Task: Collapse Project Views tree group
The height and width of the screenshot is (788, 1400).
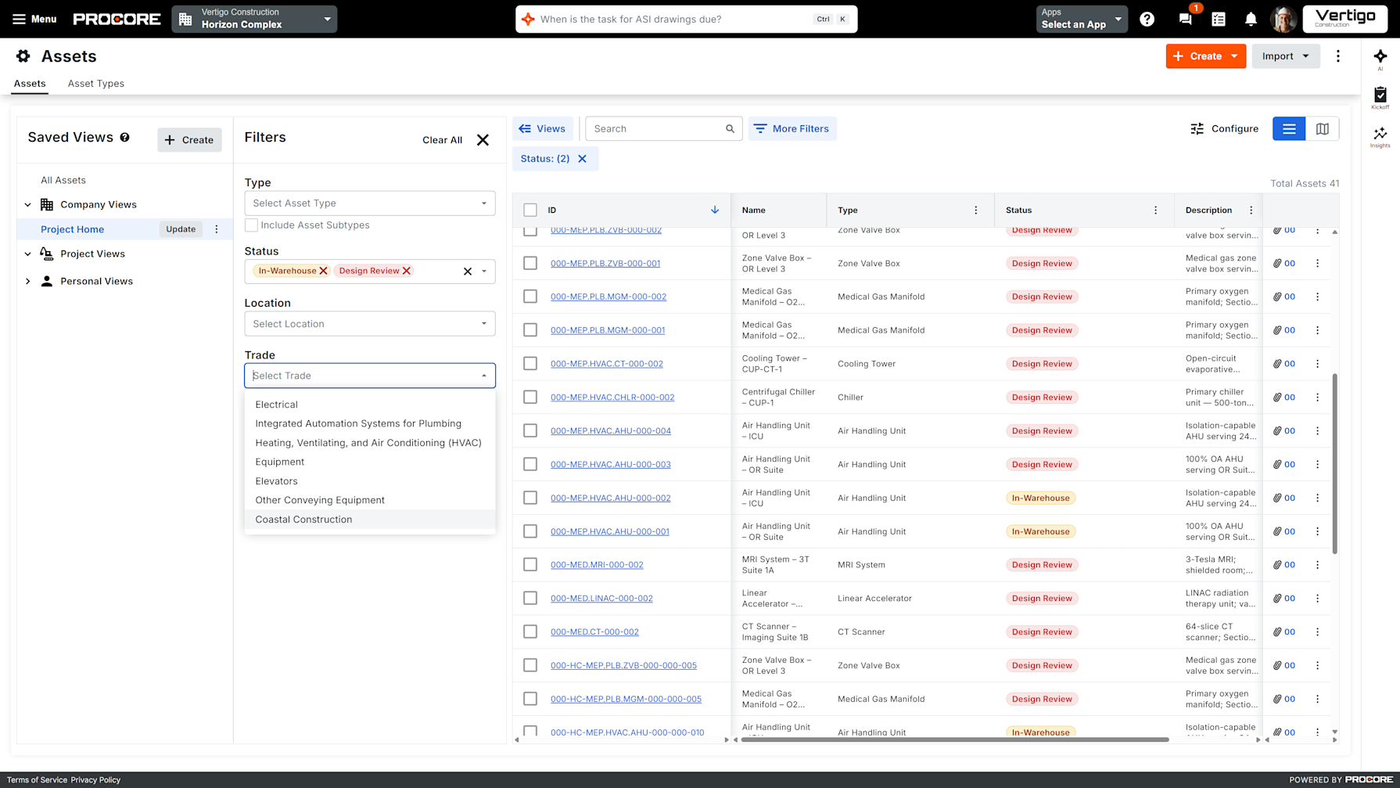Action: [x=28, y=254]
